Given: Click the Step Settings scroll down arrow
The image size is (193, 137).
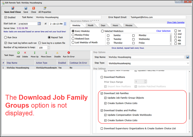Looking at the screenshot, I should pyautogui.click(x=189, y=132).
